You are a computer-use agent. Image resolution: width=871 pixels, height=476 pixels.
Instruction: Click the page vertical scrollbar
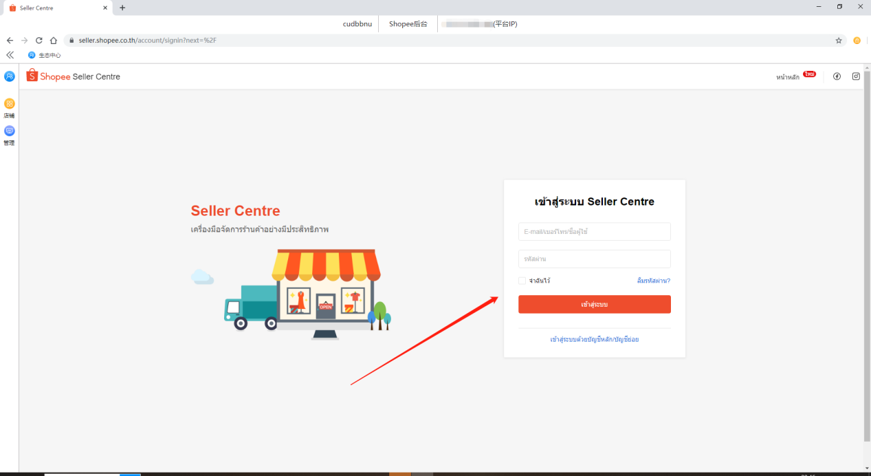coord(867,256)
